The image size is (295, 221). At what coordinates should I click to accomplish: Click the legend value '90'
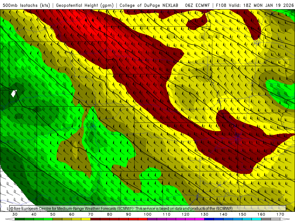click(x=129, y=214)
